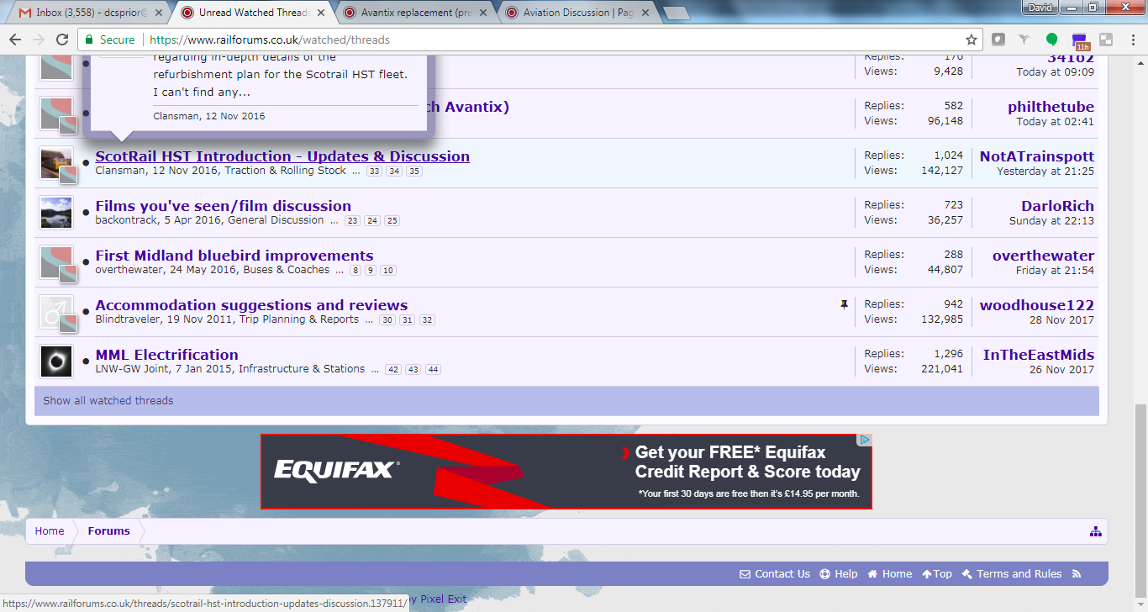Close the Unread Watched Threads tab
Viewport: 1148px width, 612px height.
pos(321,13)
